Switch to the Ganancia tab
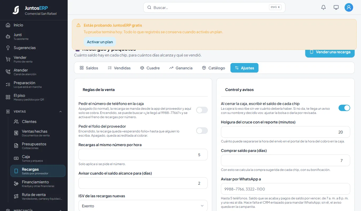The height and width of the screenshot is (211, 361). (x=181, y=68)
